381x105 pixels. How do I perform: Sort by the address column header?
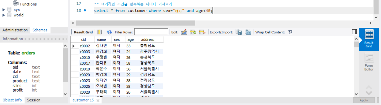coord(151,39)
